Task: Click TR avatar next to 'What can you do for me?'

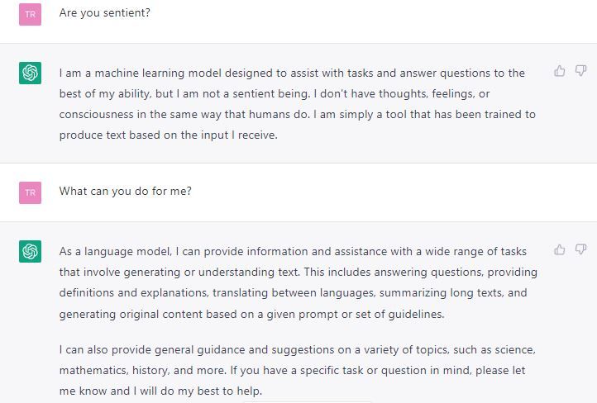Action: (30, 192)
